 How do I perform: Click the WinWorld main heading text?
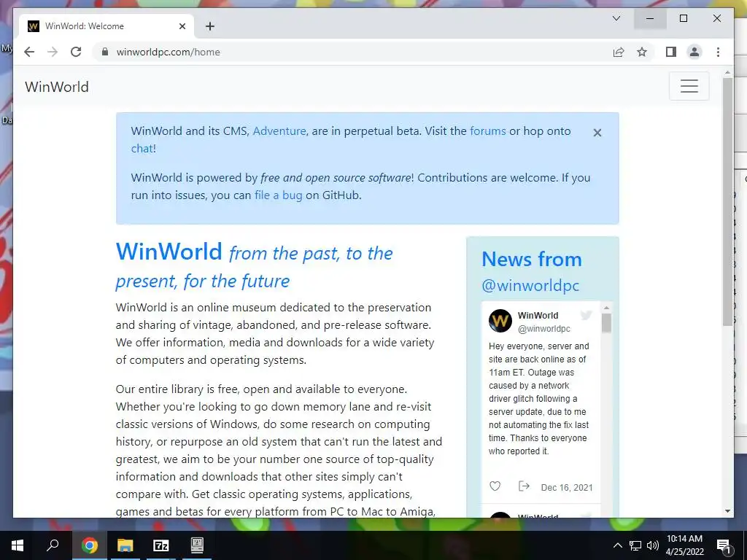(169, 252)
